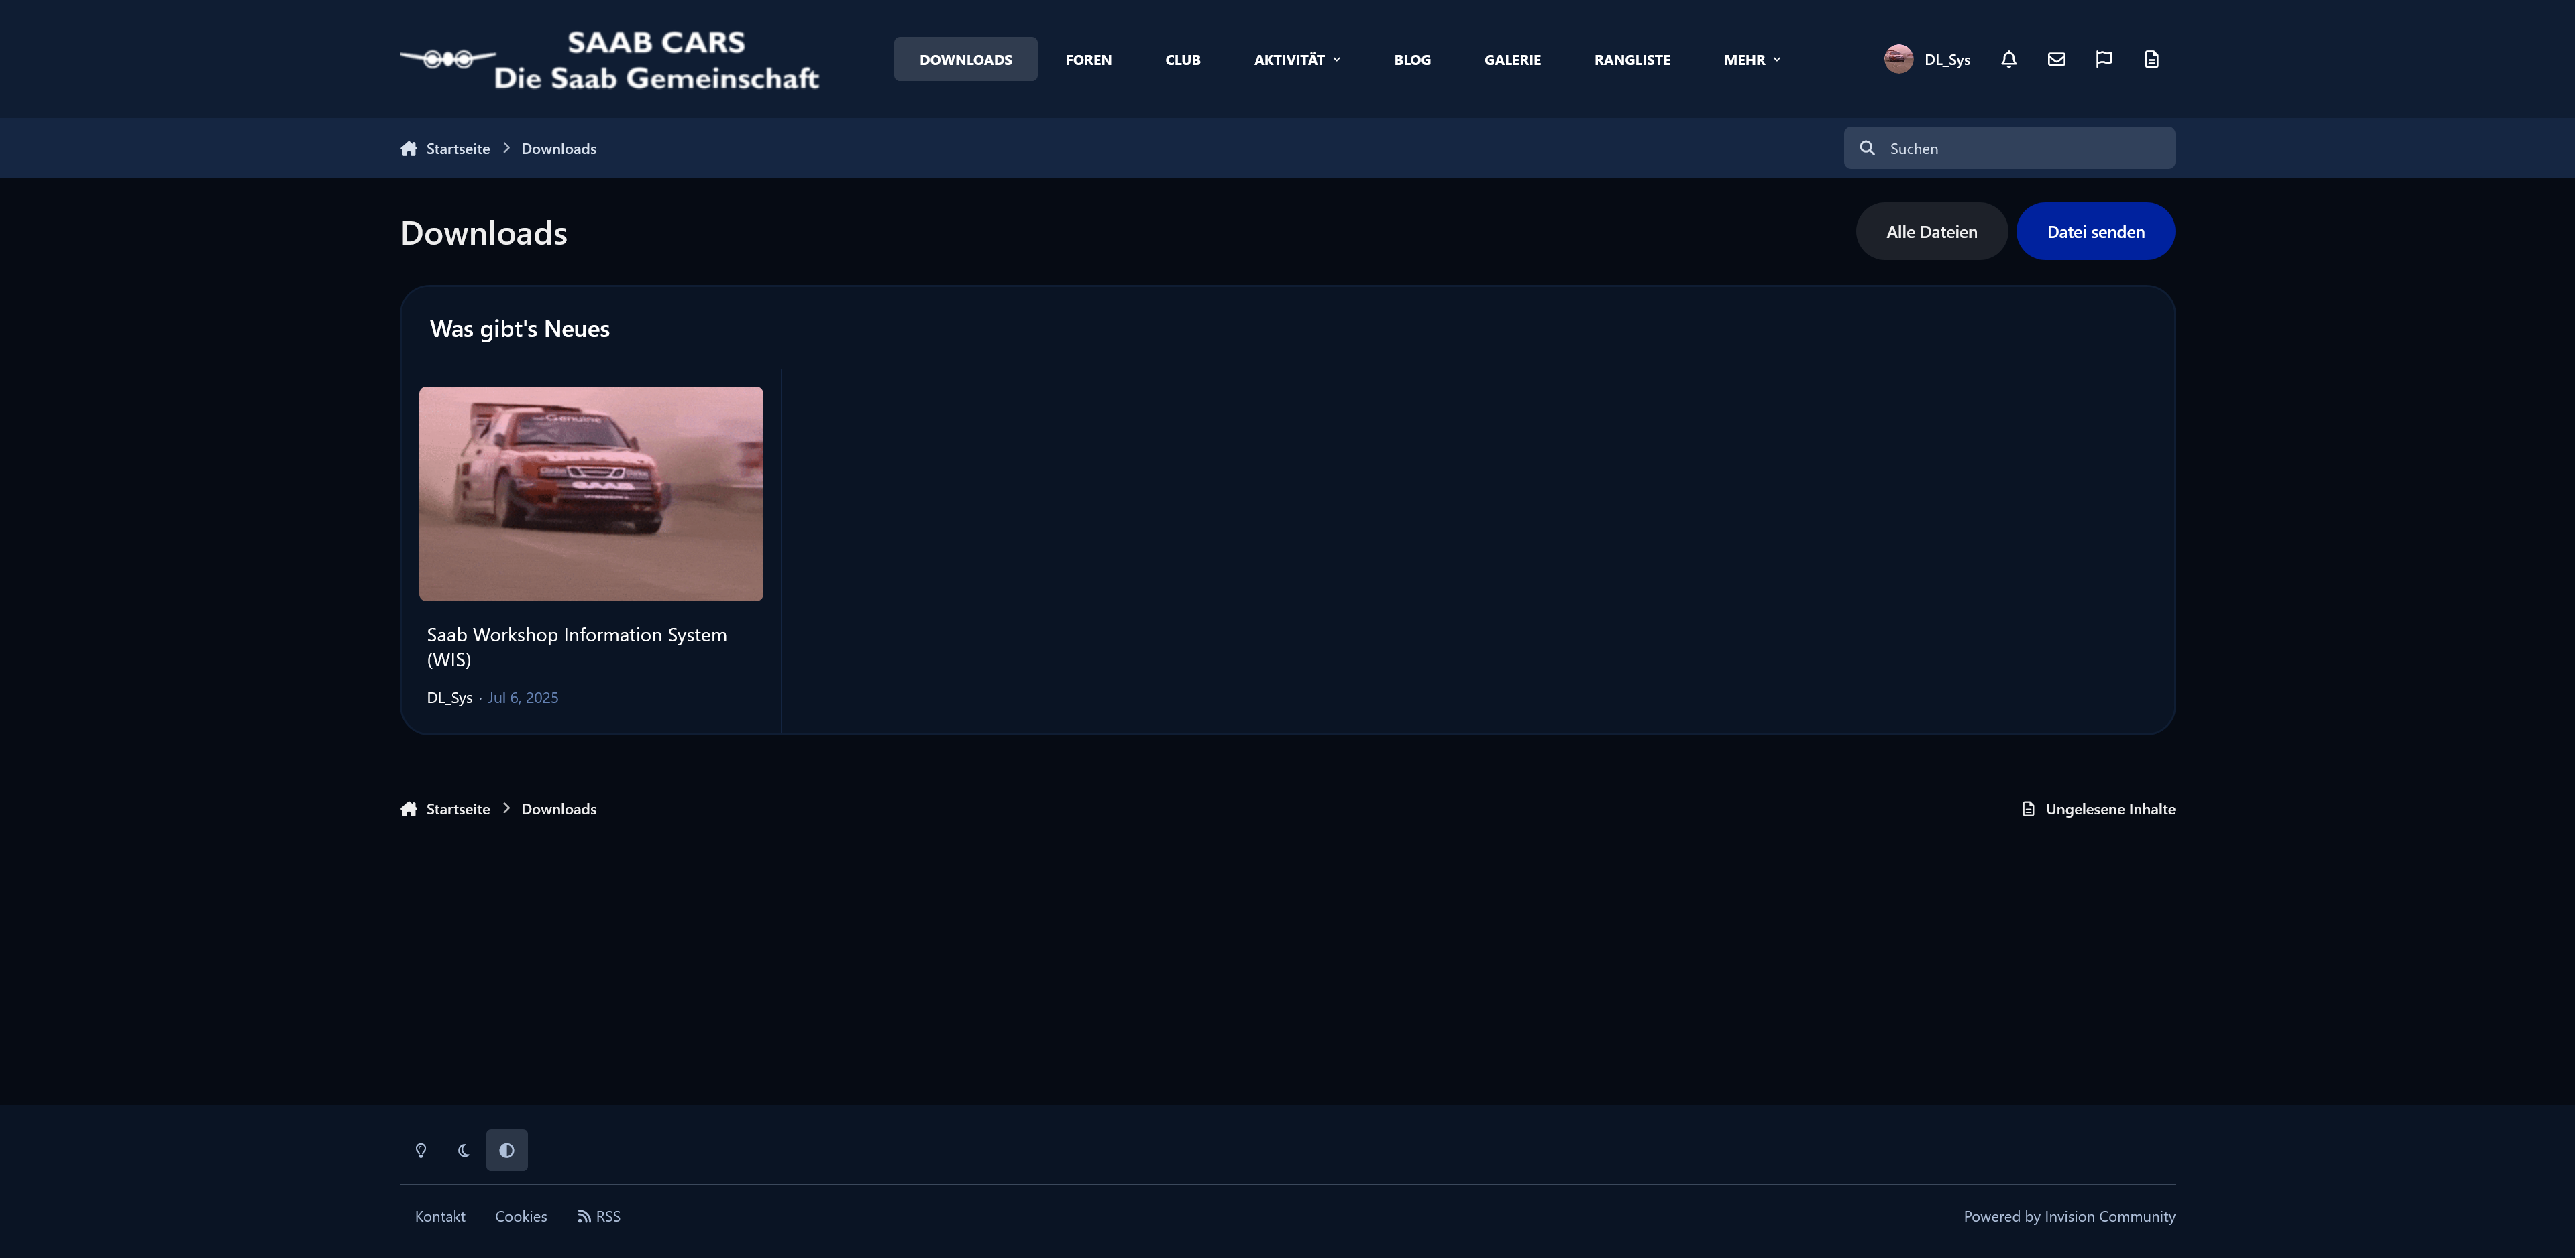
Task: Click the search magnifier icon
Action: 1867,148
